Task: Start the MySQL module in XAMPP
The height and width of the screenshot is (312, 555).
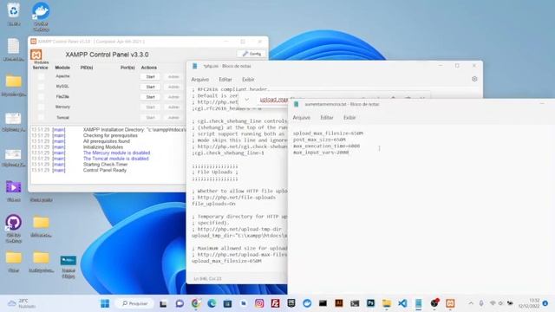Action: 150,87
